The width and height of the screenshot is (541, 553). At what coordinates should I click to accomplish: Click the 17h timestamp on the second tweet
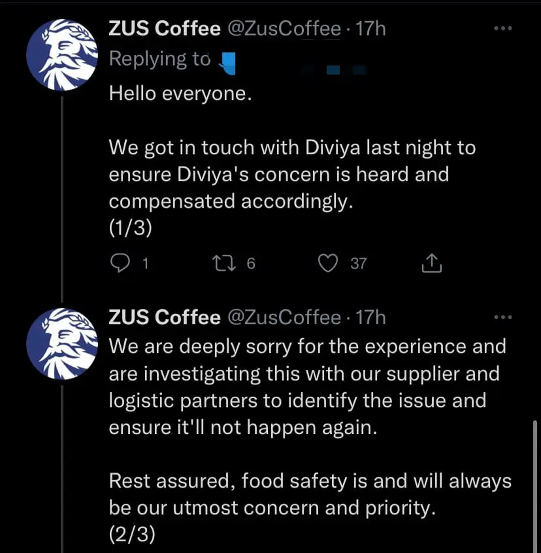pos(370,318)
